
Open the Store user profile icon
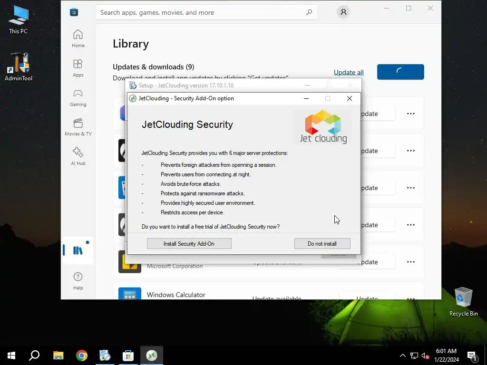343,12
